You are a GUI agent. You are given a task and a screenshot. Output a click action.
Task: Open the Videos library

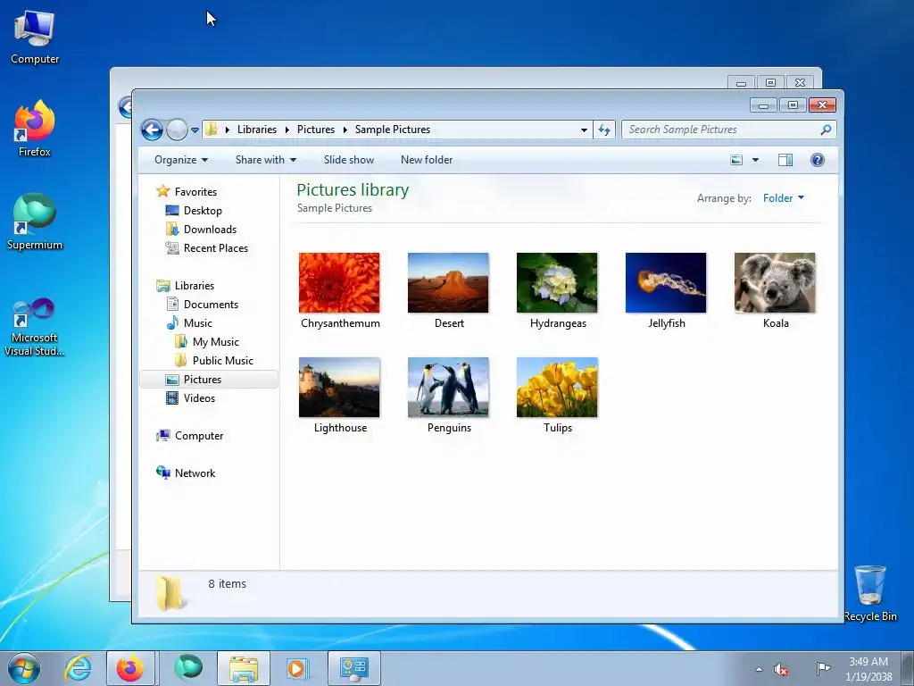coord(199,397)
